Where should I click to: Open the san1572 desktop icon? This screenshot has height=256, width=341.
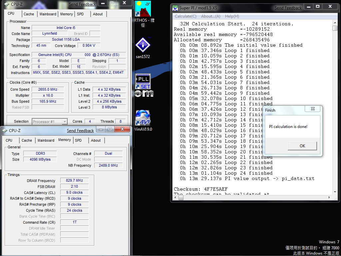[143, 45]
